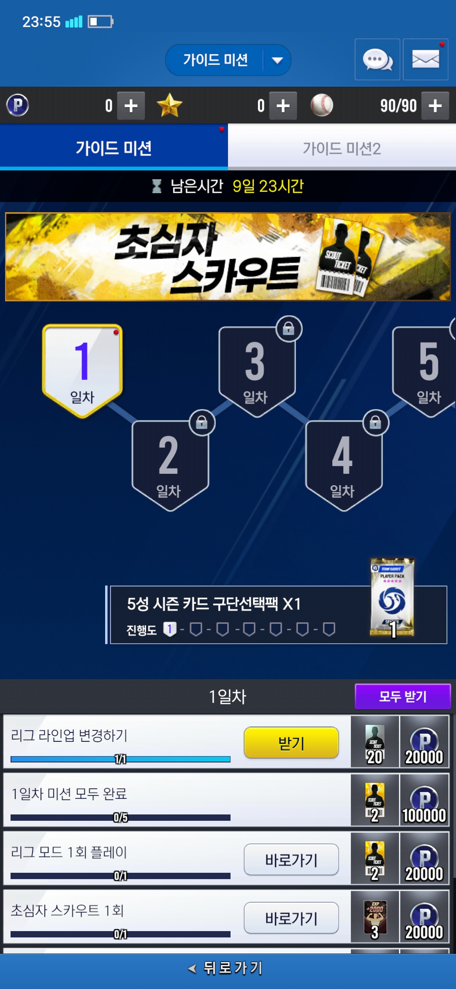This screenshot has width=456, height=989.
Task: Tap the 5-star team select pack reward
Action: coord(392,598)
